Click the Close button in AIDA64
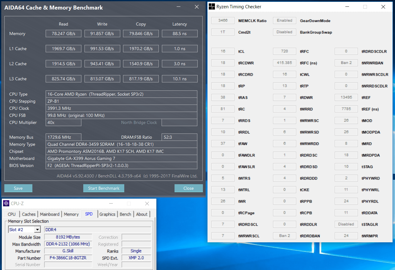This screenshot has width=395, height=270. point(188,188)
